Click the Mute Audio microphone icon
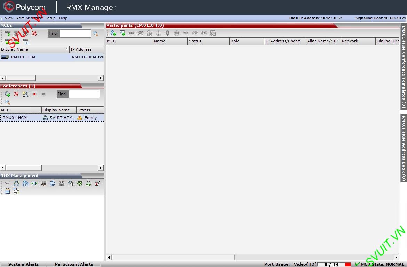Image resolution: width=407 pixels, height=267 pixels. click(x=158, y=33)
